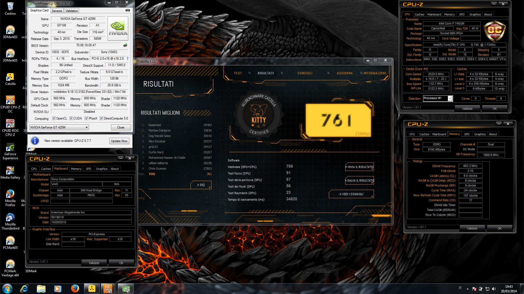Click the GPU name field NVIDIA GeForce GT 425M

click(x=78, y=19)
